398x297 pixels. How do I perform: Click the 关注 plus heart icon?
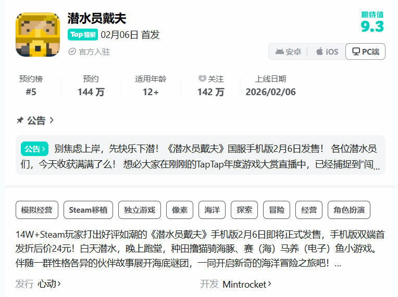tap(202, 79)
